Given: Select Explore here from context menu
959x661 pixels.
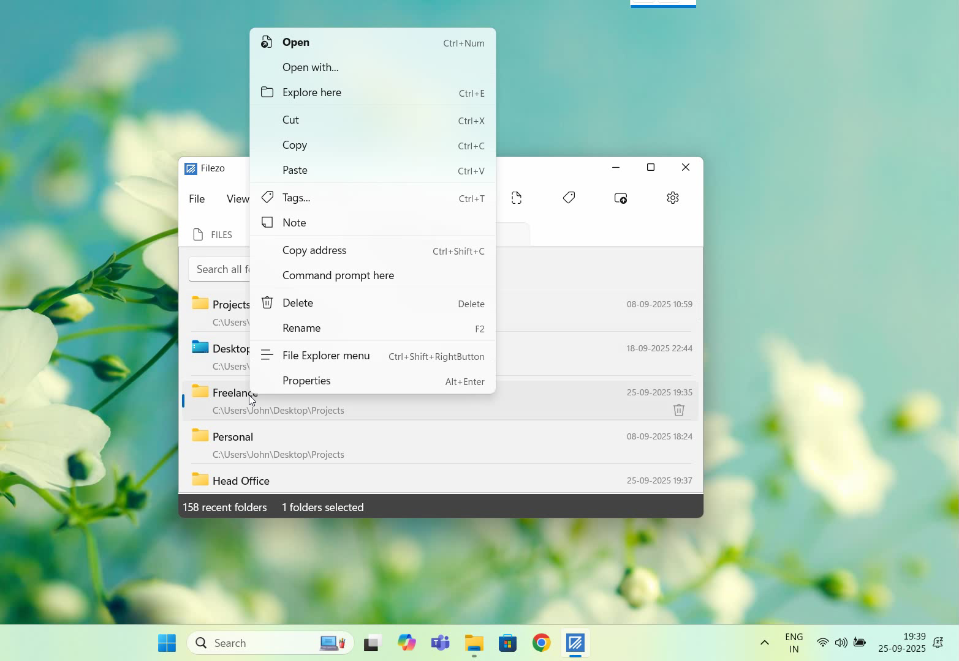Looking at the screenshot, I should tap(311, 92).
